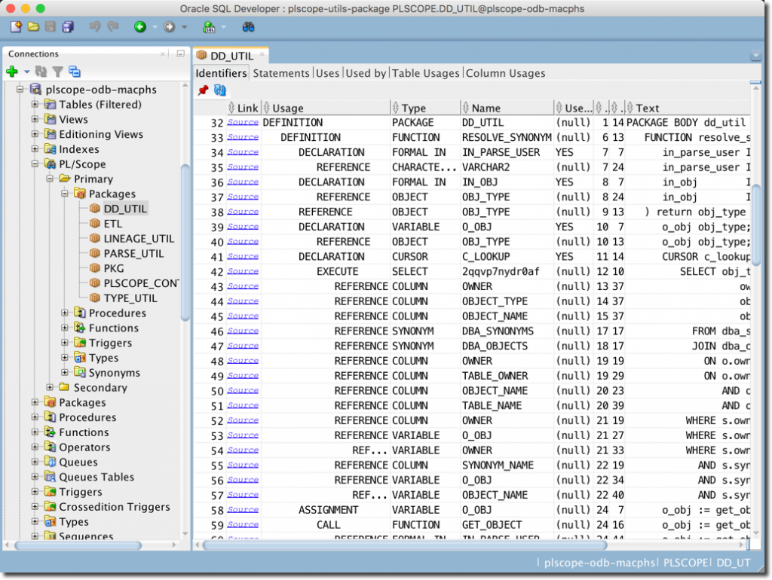Screen dimensions: 772x580
Task: Collapse the PL/Scope node
Action: (x=35, y=163)
